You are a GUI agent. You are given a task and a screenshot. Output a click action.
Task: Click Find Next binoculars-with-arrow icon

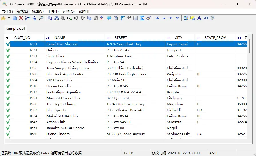click(63, 18)
